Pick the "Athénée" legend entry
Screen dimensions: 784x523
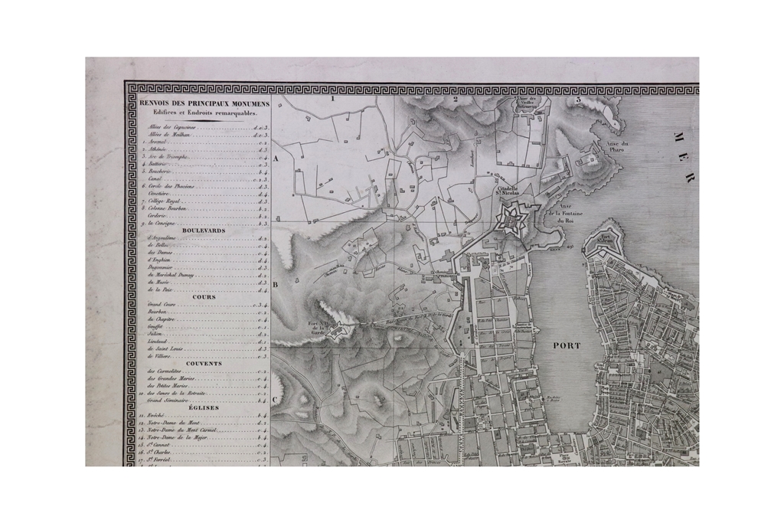point(204,149)
